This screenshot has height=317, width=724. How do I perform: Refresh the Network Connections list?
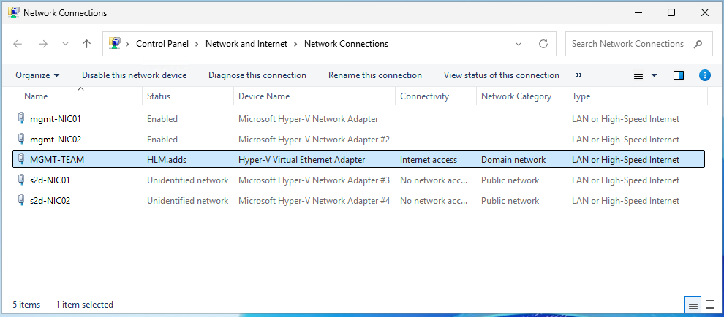(x=543, y=44)
